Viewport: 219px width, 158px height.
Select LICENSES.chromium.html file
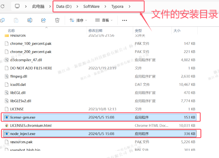tap(31, 126)
